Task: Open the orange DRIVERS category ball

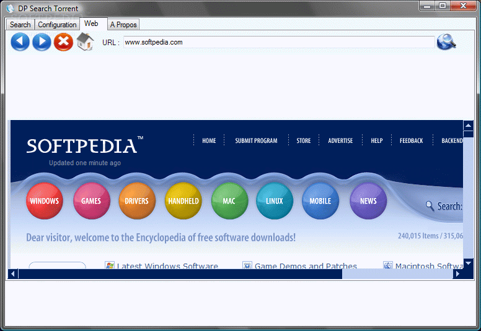Action: pos(137,201)
